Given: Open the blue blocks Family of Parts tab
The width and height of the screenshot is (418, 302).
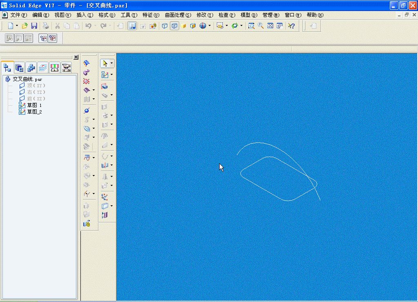Looking at the screenshot, I should click(x=31, y=68).
